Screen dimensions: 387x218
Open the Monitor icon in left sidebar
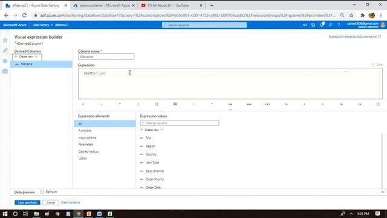5,61
